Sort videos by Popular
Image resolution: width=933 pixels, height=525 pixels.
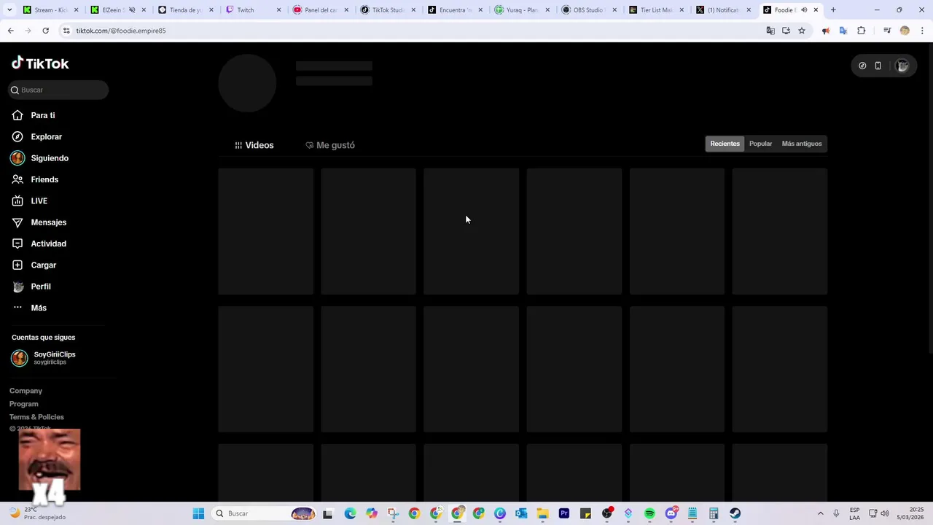pyautogui.click(x=760, y=144)
